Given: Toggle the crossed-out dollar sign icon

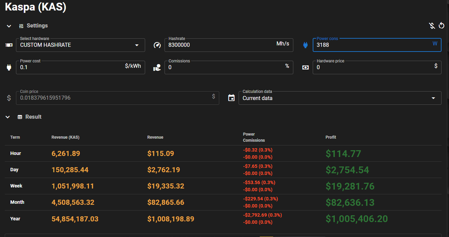Looking at the screenshot, I should [x=432, y=26].
